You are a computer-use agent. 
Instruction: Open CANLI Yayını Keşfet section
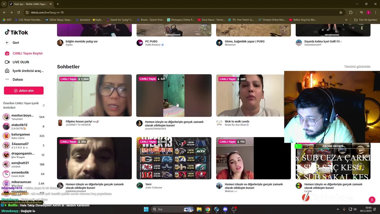point(24,53)
